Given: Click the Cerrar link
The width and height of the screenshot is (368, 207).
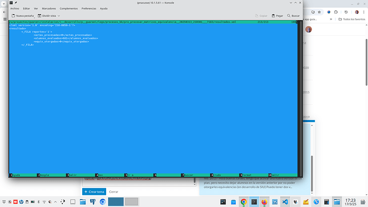Looking at the screenshot, I should (114, 192).
